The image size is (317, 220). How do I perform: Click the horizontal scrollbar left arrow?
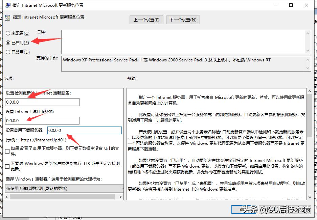click(6, 196)
